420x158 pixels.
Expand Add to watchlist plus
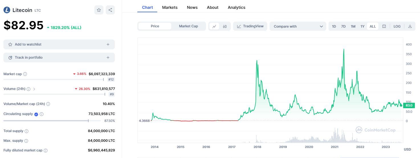pyautogui.click(x=108, y=44)
